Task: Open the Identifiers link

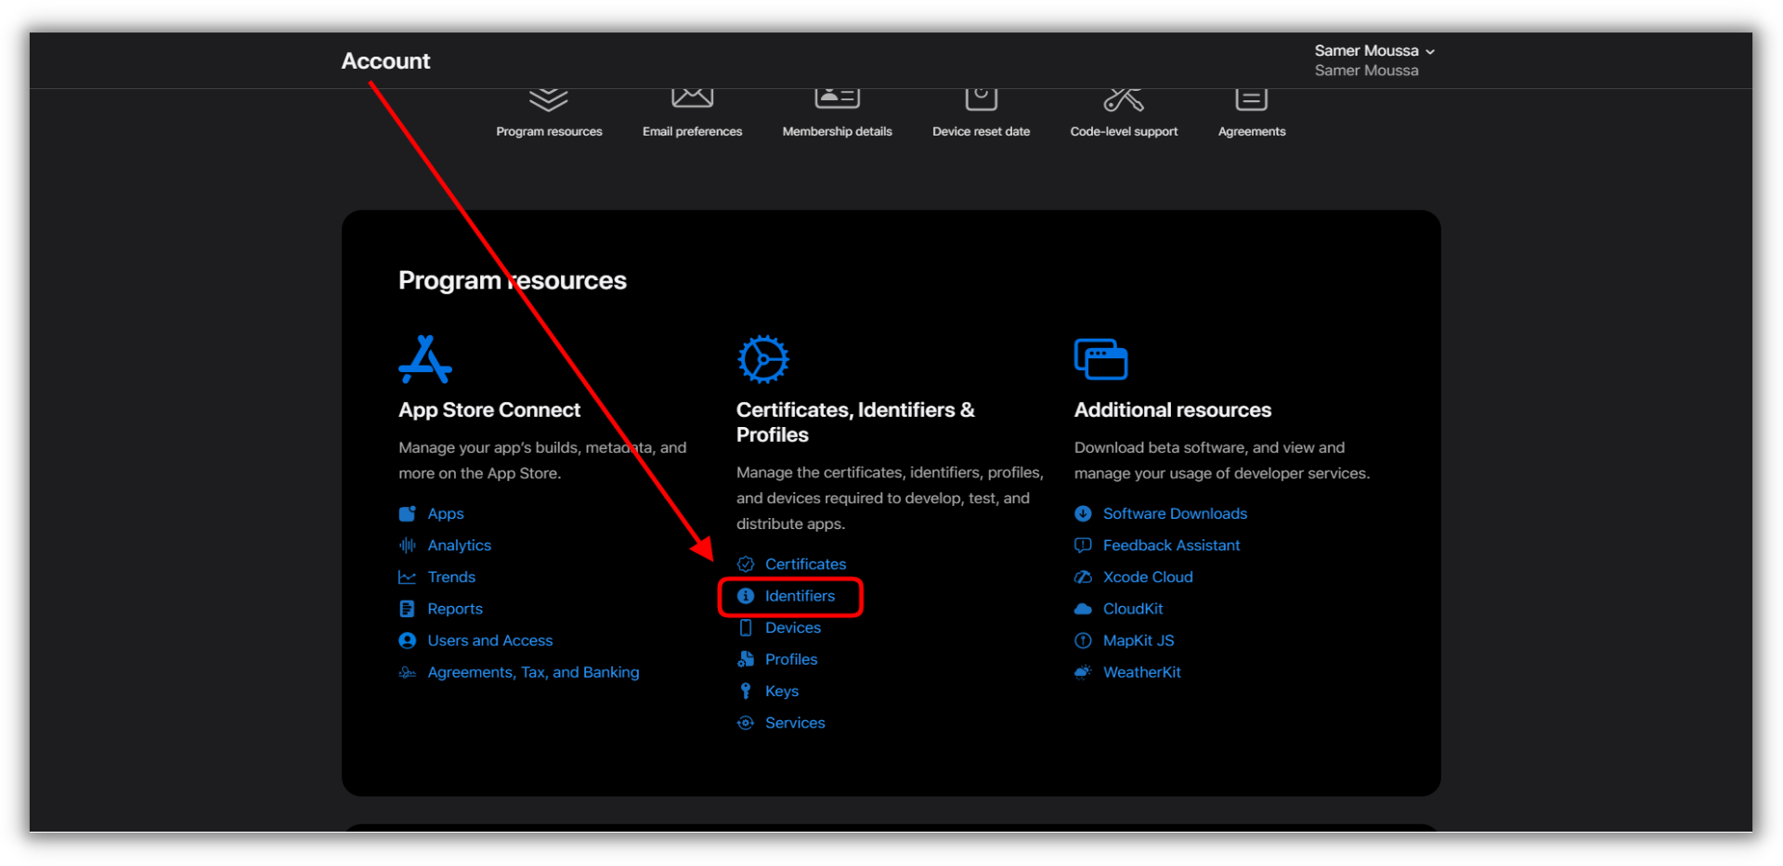Action: click(800, 596)
